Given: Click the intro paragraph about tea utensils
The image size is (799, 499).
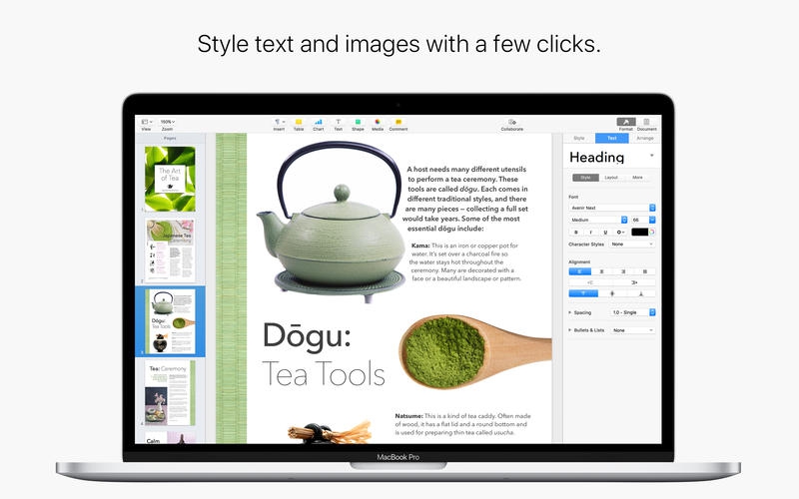Looking at the screenshot, I should coord(465,199).
